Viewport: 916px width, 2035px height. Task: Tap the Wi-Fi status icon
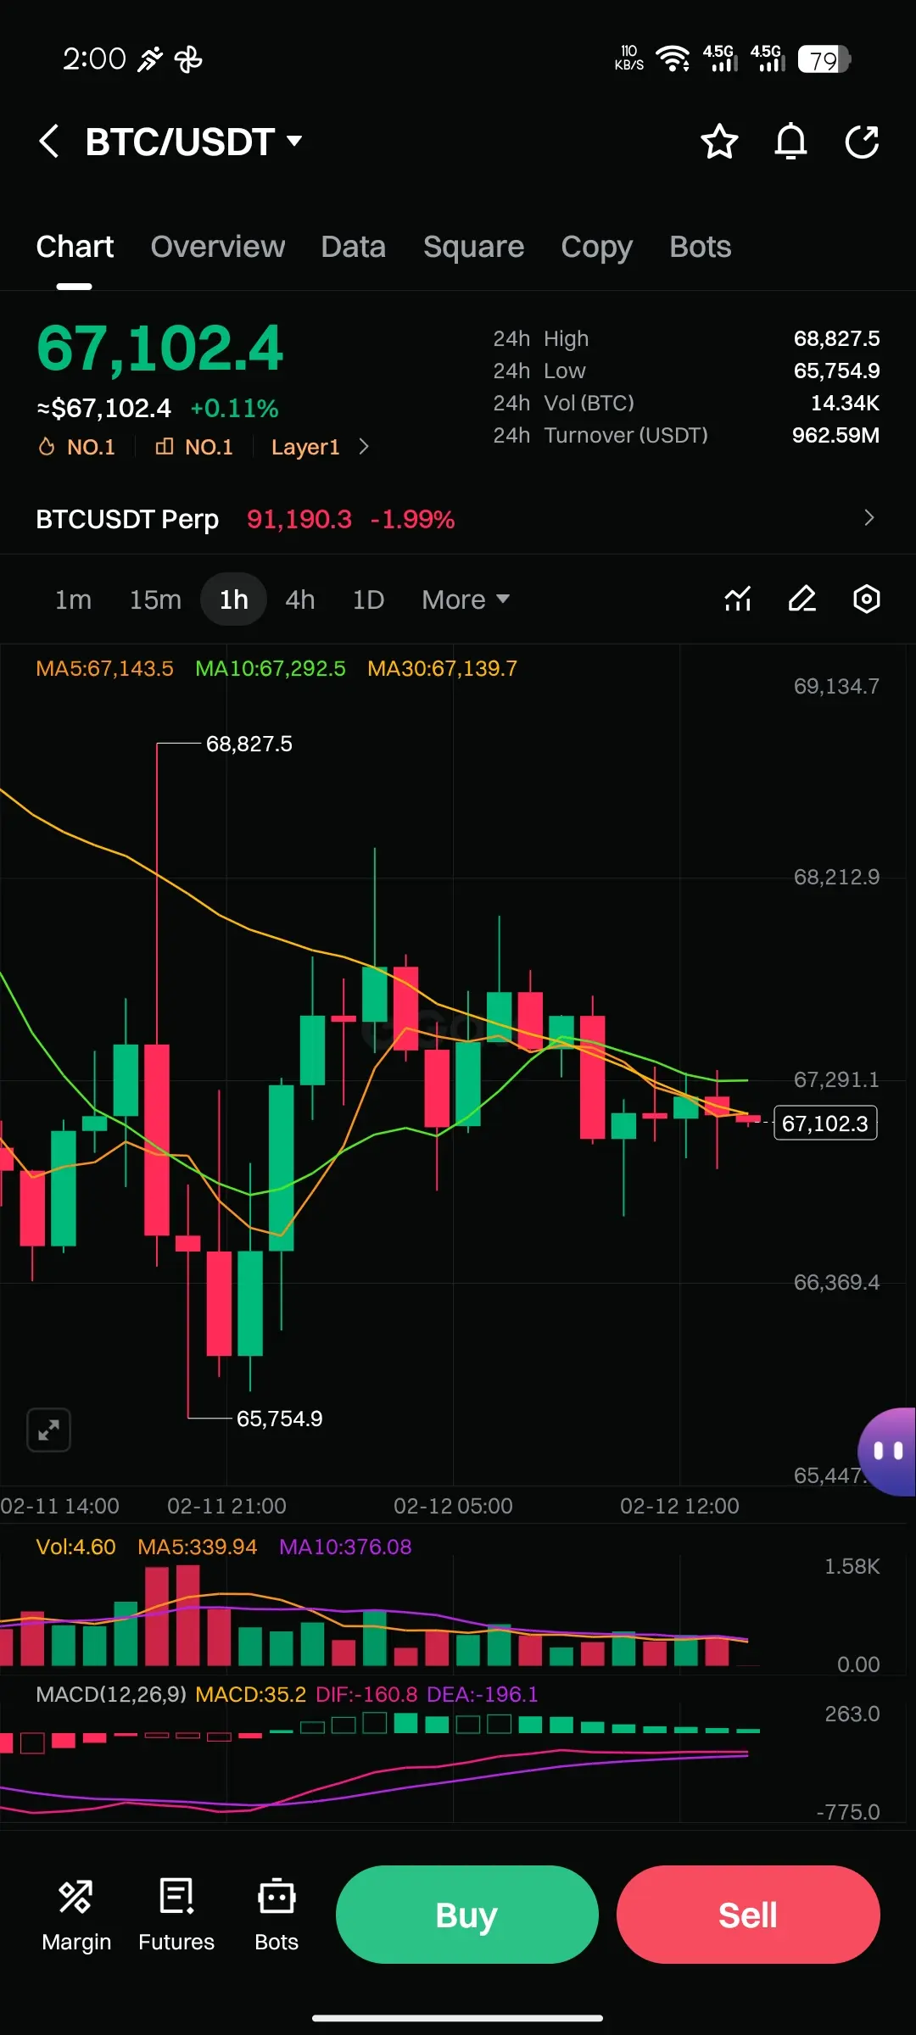tap(673, 59)
